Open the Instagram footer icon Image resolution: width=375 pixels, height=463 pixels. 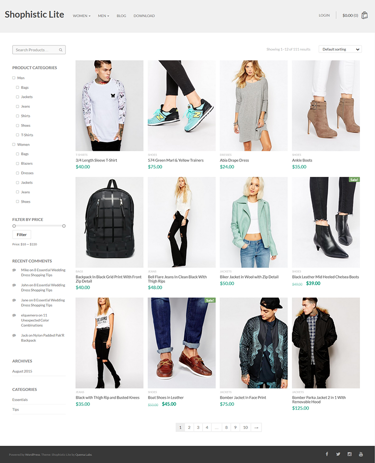(x=350, y=454)
